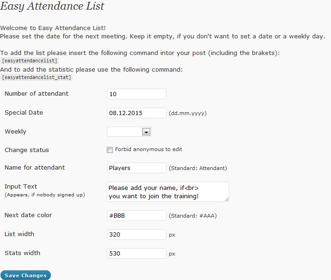Click the Stats width input box

[x=136, y=253]
